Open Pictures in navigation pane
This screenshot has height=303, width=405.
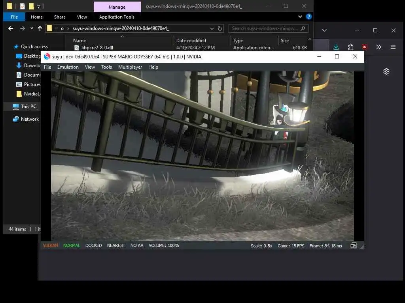(28, 84)
